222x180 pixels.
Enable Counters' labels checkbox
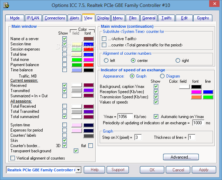coord(64,135)
